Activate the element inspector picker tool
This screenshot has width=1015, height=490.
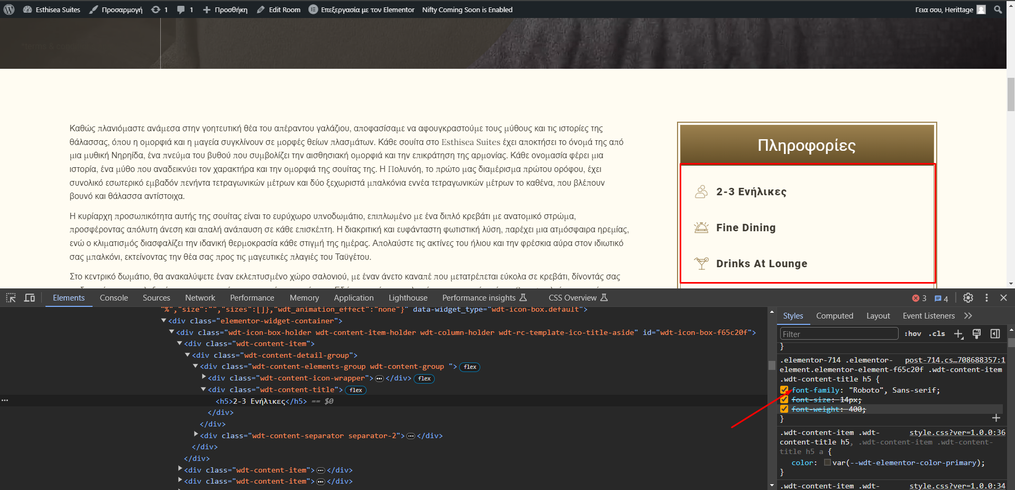tap(11, 298)
